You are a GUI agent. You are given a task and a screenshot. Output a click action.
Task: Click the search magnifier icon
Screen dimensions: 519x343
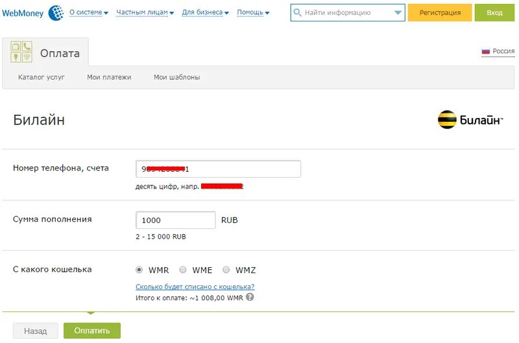297,12
